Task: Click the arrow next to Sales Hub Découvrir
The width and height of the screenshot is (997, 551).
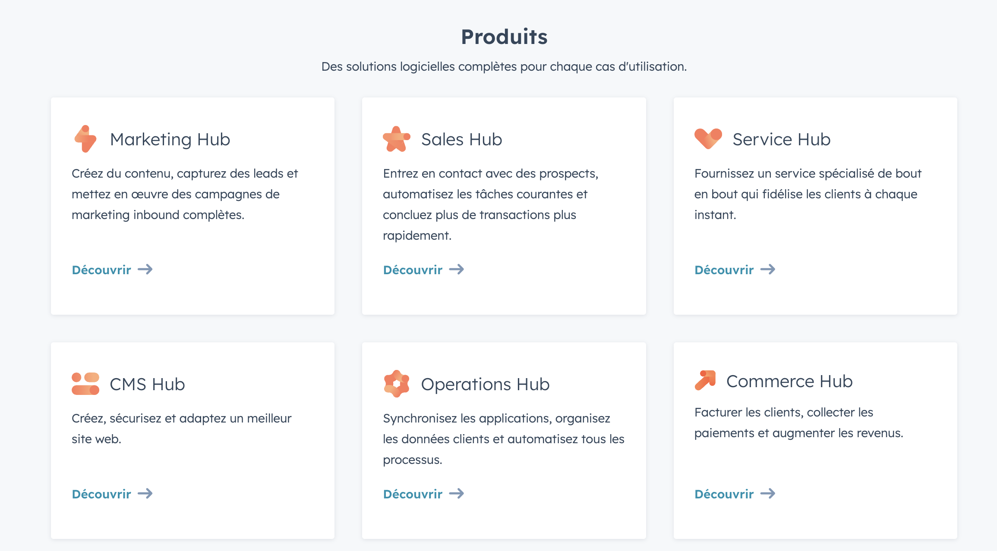Action: (457, 269)
